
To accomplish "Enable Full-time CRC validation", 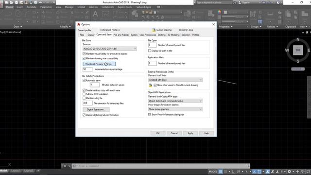I will (x=84, y=94).
